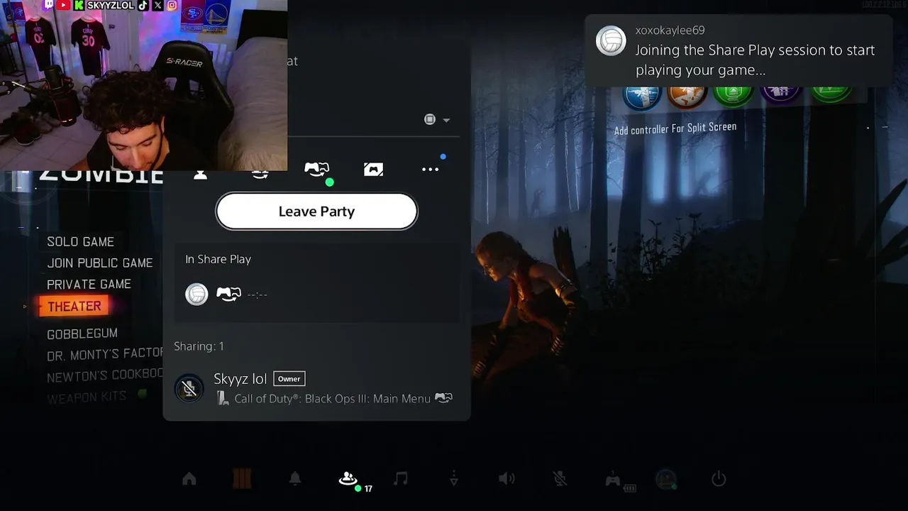Select SOLO GAME menu item
This screenshot has width=908, height=511.
point(80,242)
